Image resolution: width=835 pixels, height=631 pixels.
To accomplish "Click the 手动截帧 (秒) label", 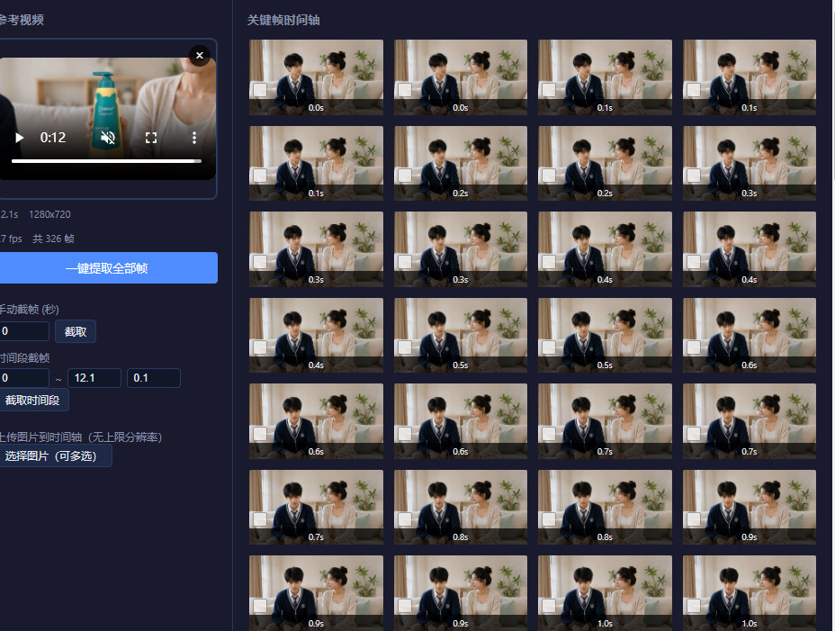I will point(29,309).
